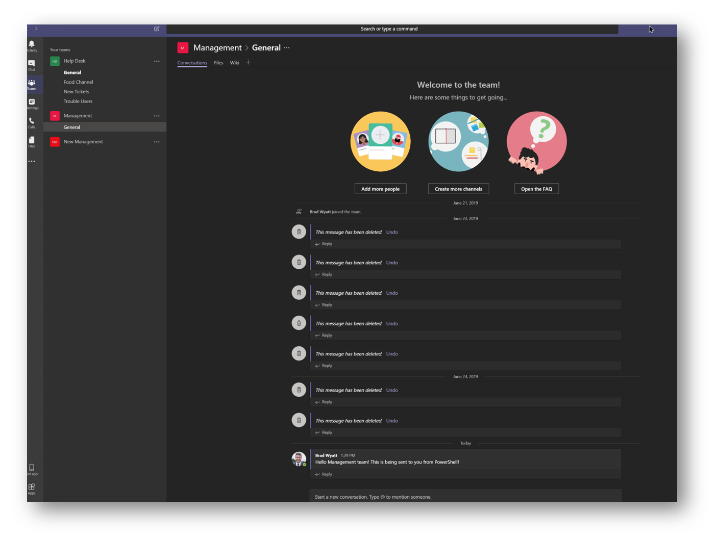Open more options for Help Desk team
Viewport: 717px width, 538px height.
pos(157,61)
